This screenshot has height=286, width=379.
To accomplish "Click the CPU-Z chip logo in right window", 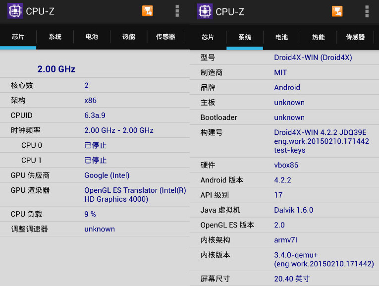I will pyautogui.click(x=205, y=11).
